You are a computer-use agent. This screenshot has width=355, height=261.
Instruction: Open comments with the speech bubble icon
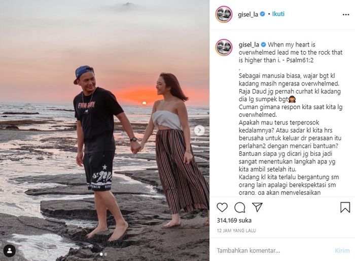(x=240, y=207)
